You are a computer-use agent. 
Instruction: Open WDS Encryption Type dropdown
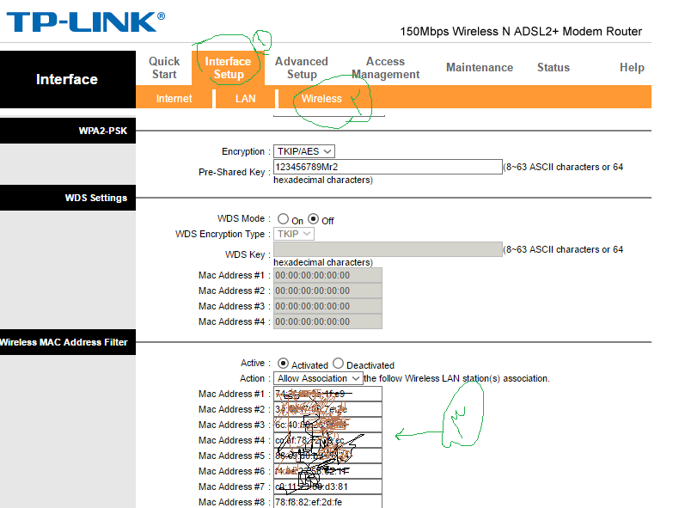294,234
